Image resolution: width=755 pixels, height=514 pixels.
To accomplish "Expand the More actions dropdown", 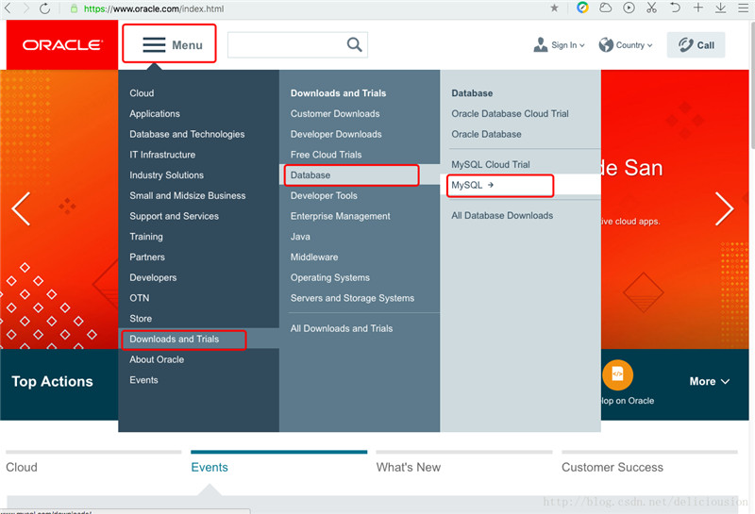I will pyautogui.click(x=710, y=381).
